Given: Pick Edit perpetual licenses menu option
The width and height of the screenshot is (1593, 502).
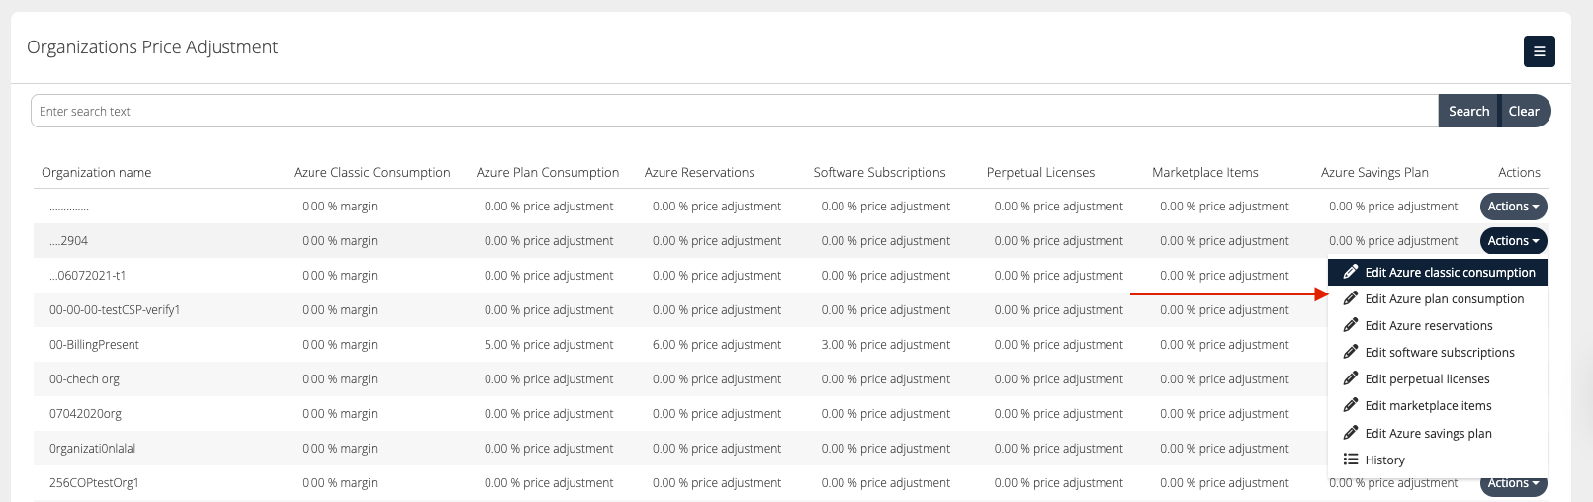Looking at the screenshot, I should pos(1438,378).
